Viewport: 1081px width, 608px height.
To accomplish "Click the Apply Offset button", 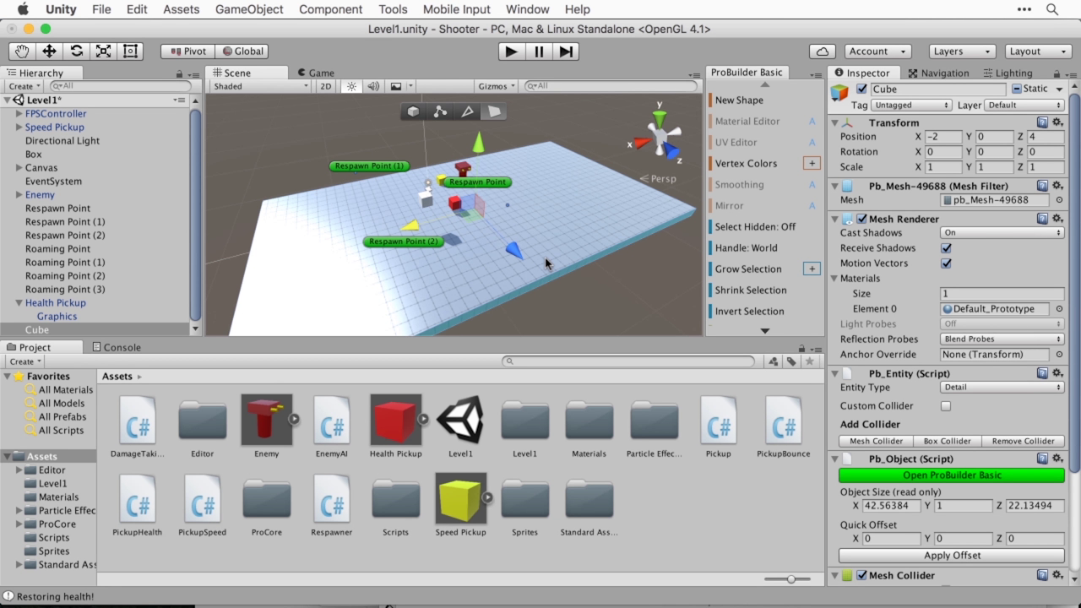I will (952, 556).
